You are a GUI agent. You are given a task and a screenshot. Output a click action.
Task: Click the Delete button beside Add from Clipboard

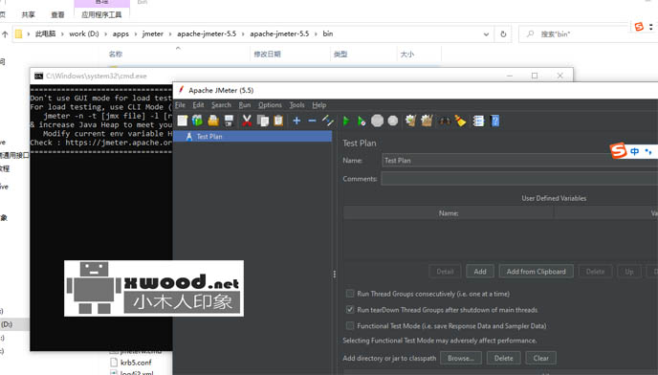(595, 272)
